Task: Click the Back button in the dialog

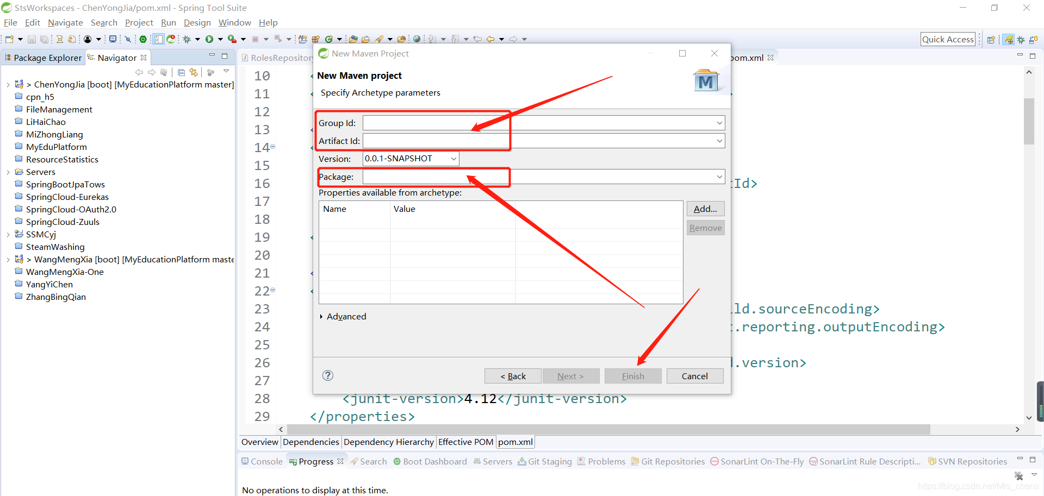Action: [513, 376]
